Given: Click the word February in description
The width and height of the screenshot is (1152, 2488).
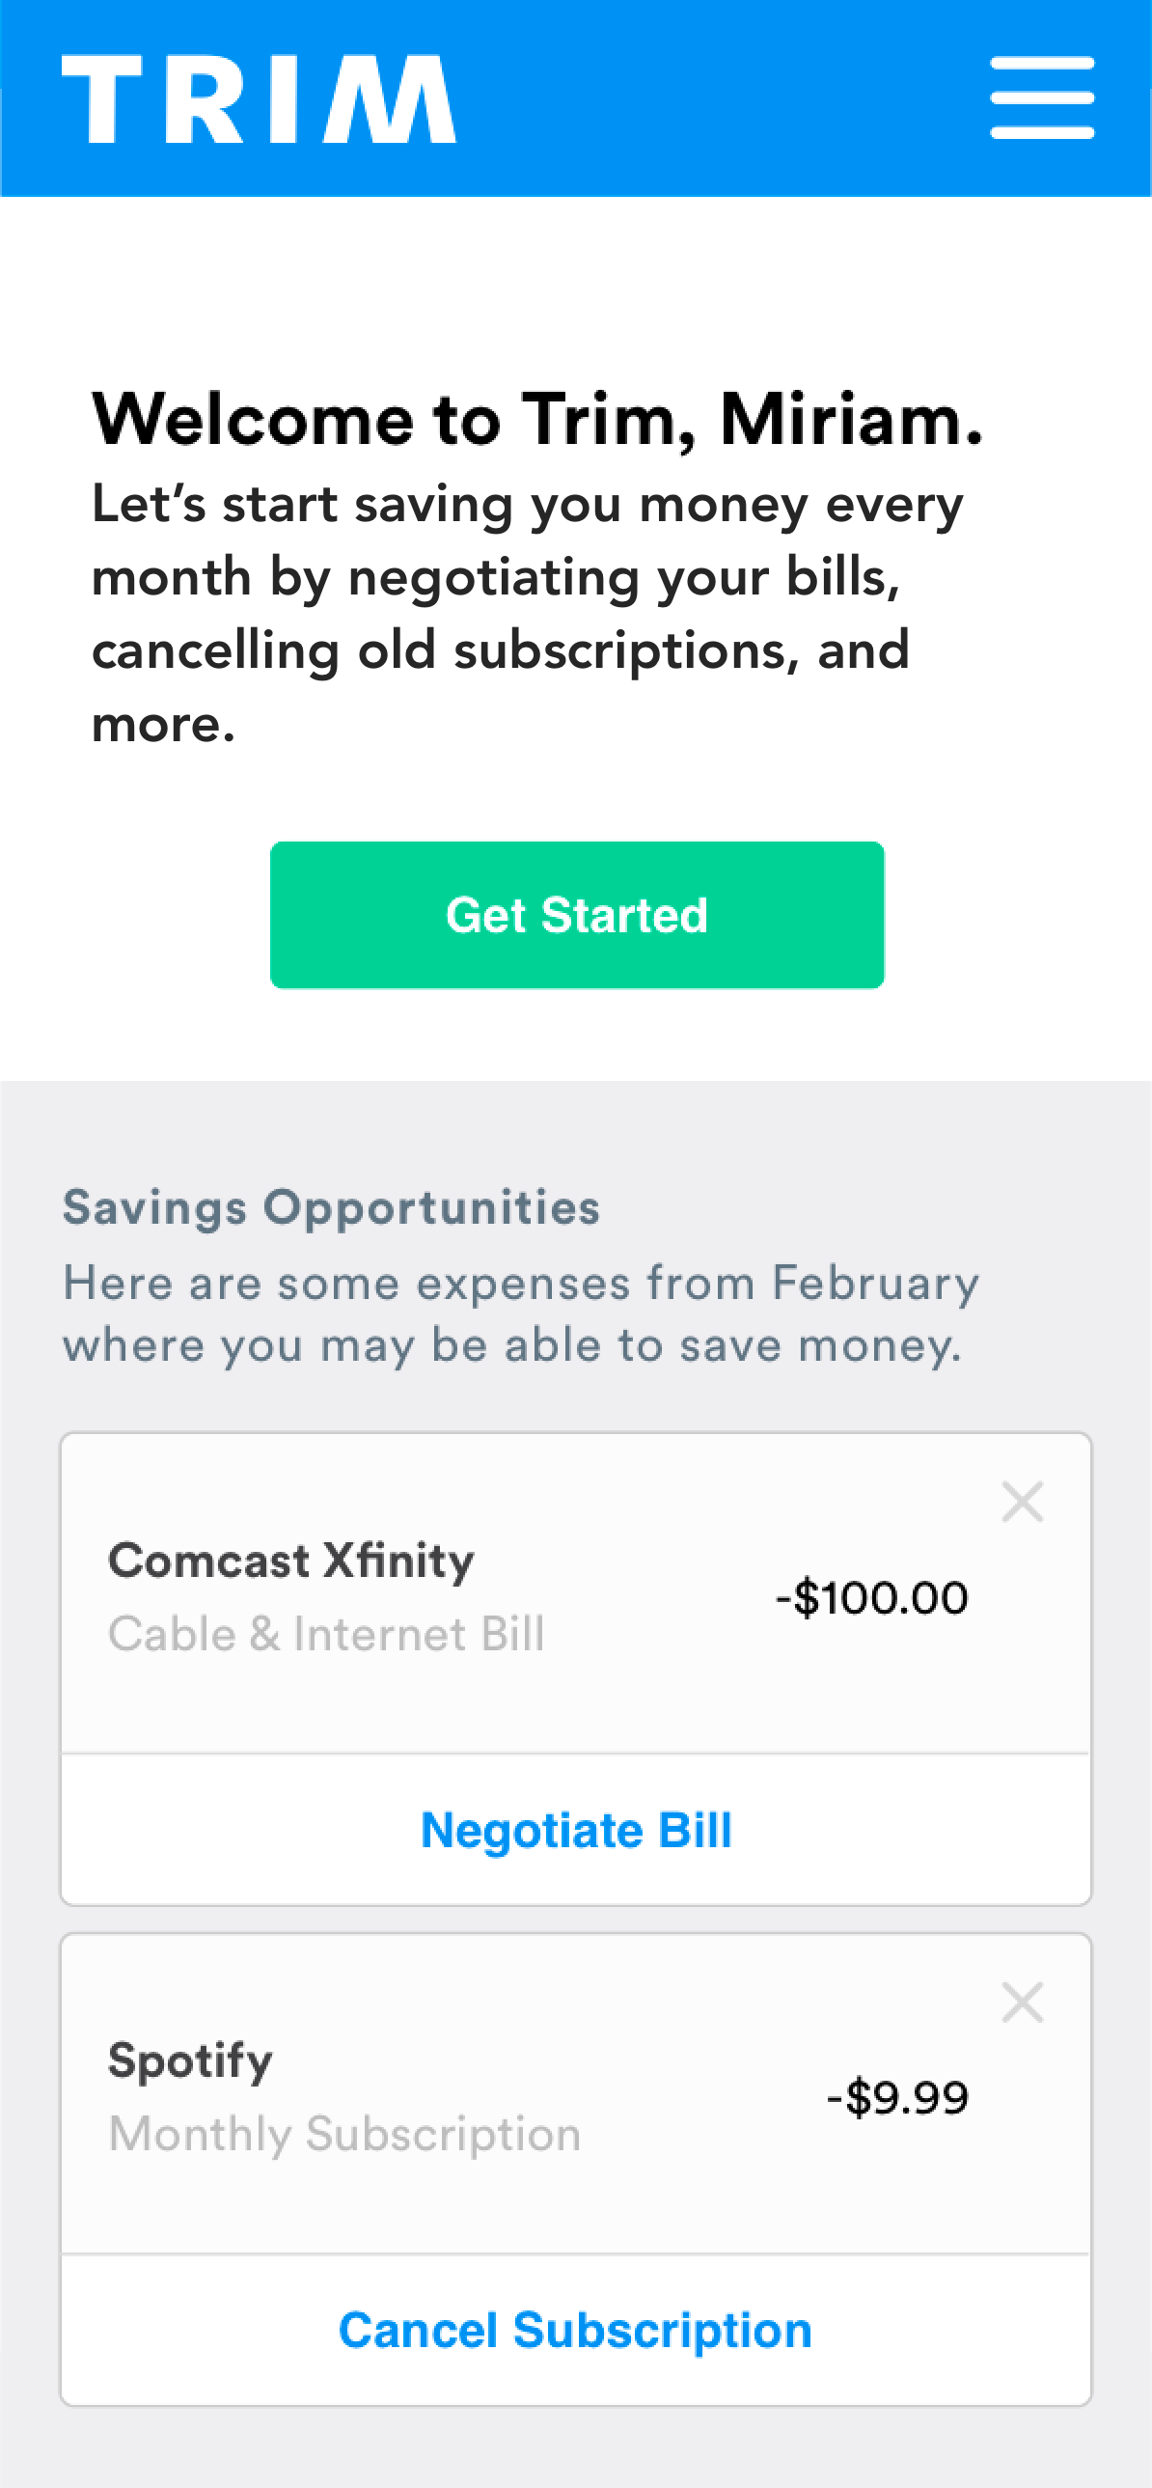Looking at the screenshot, I should pos(875,1284).
